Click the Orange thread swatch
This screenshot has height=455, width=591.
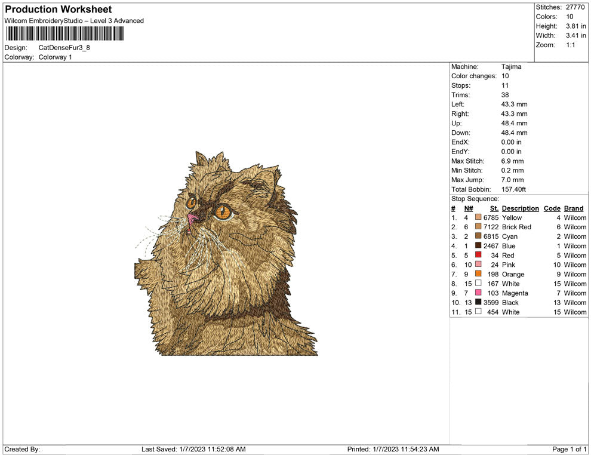click(478, 274)
